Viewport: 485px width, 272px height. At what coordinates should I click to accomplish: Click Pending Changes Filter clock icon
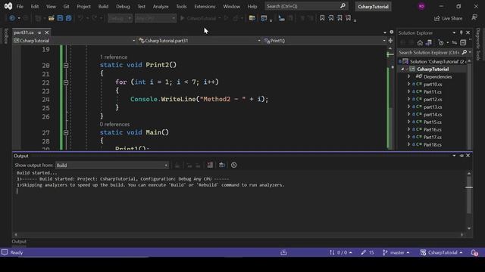pos(441,42)
